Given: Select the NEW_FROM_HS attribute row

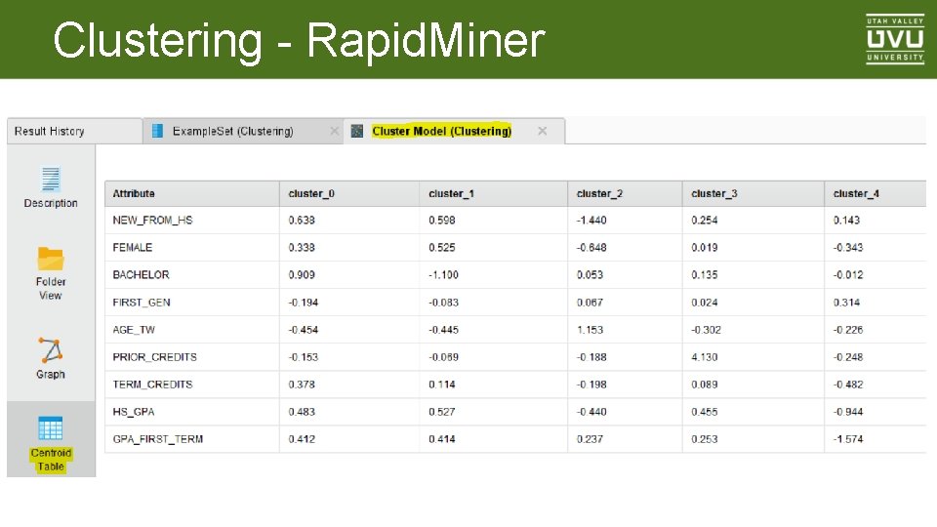Looking at the screenshot, I should [x=515, y=220].
